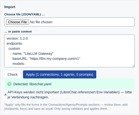Click the "Detected: librechat.yaml" message

coord(32,84)
